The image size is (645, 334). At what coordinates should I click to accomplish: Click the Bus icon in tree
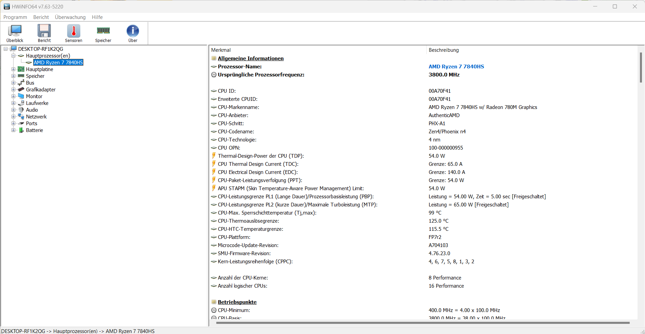pyautogui.click(x=21, y=83)
